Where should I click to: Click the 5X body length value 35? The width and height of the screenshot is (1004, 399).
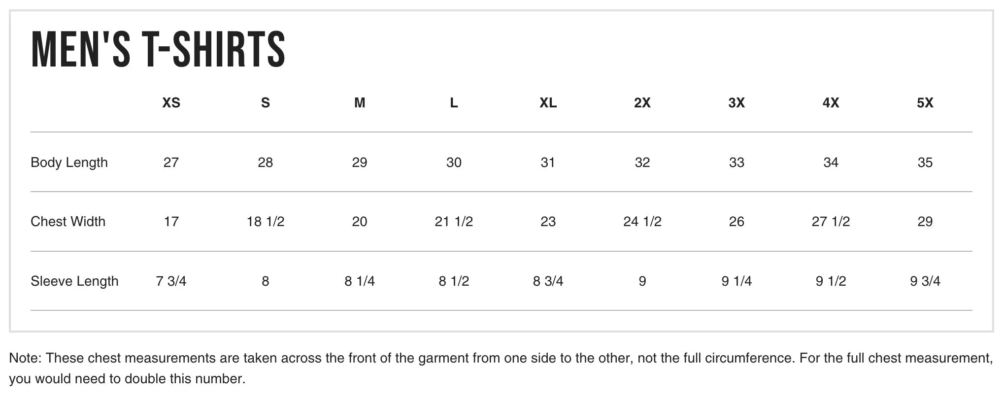click(x=925, y=163)
